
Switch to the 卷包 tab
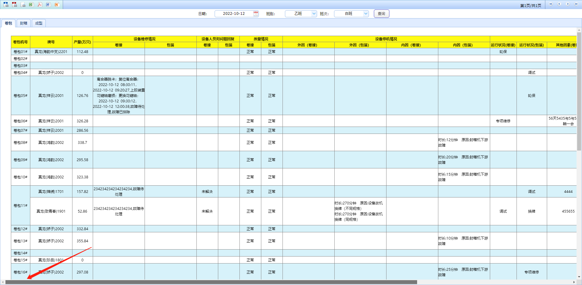[x=8, y=23]
